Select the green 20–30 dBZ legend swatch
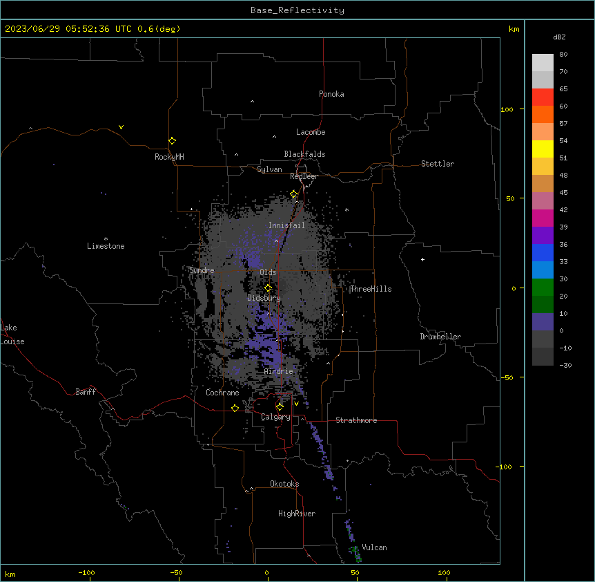Viewport: 595px width, 582px height. point(543,288)
